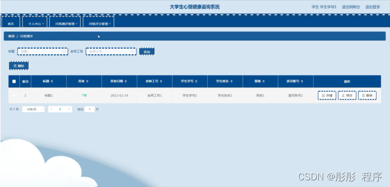This screenshot has width=390, height=187.
Task: Click 修改 for row 标题1
Action: [347, 95]
